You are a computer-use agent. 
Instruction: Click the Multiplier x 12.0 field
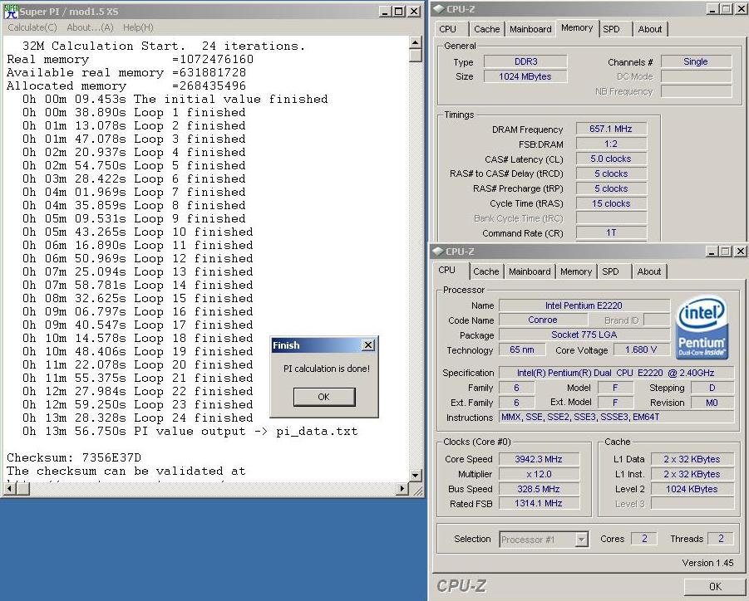[x=539, y=474]
